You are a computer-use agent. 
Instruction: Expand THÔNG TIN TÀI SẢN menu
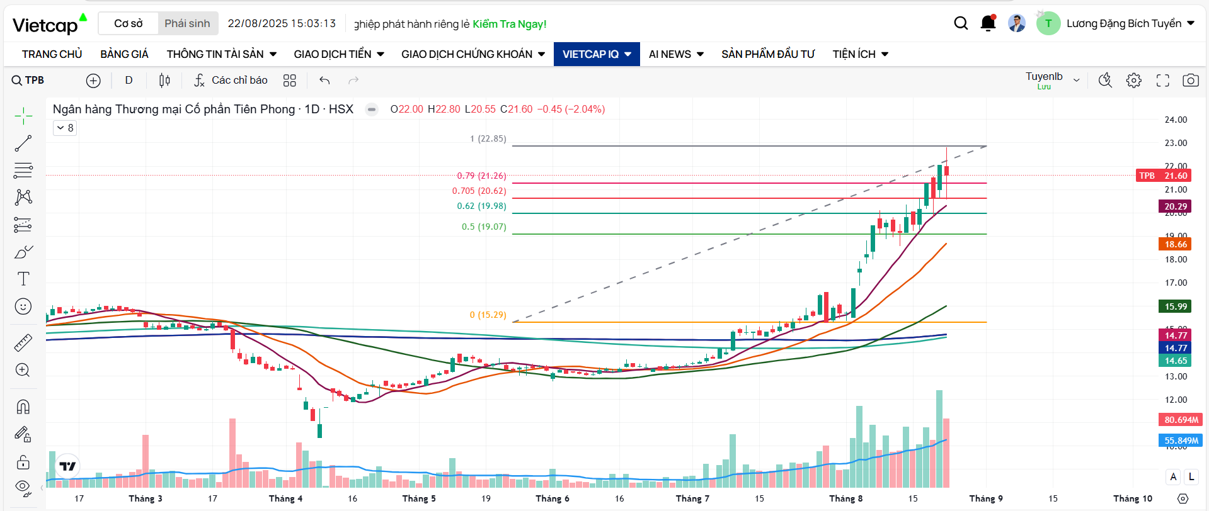pos(222,54)
